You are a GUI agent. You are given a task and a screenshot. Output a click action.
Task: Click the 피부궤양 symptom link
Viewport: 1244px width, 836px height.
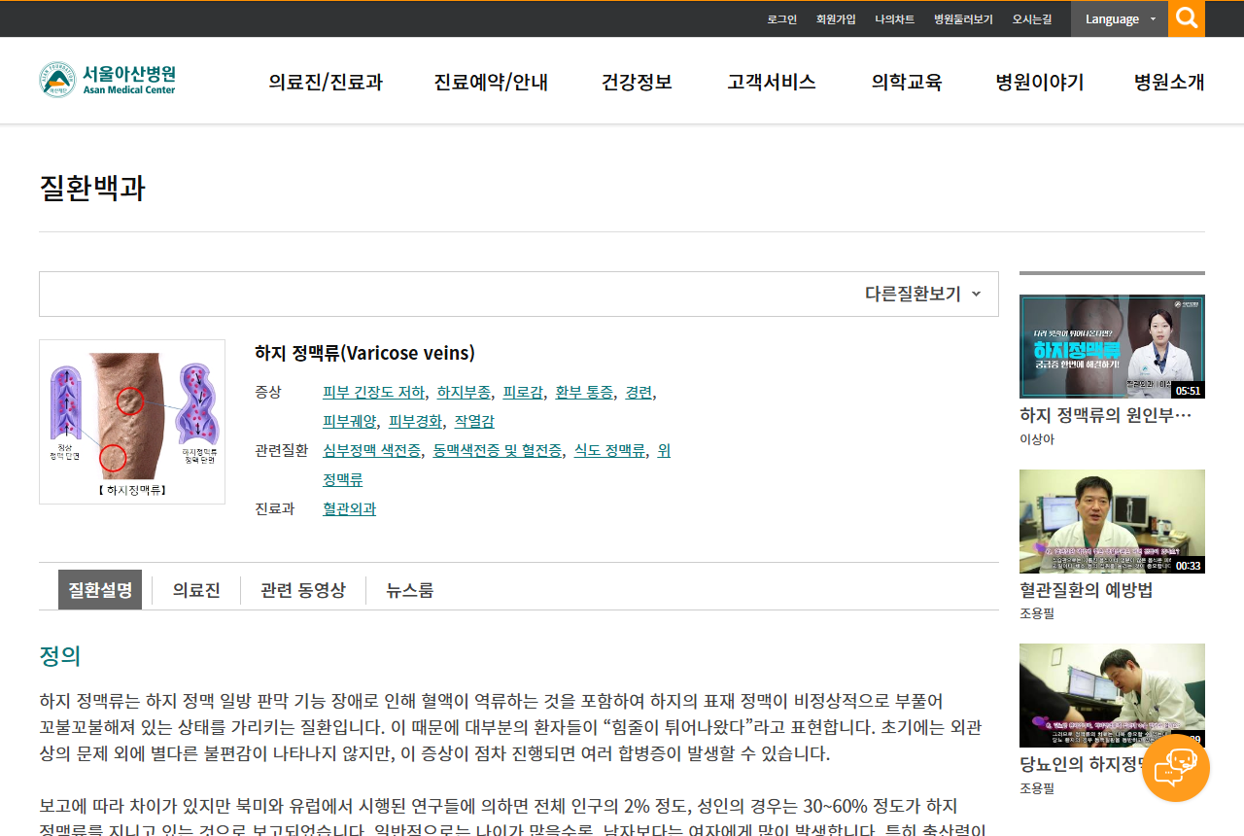[350, 422]
